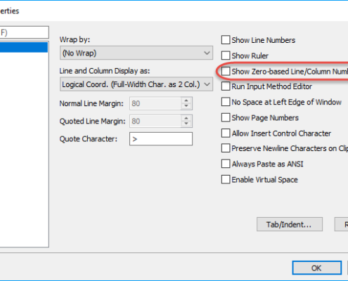Decrease Normal Line Margin with down arrow
348x281 pixels.
[x=186, y=106]
